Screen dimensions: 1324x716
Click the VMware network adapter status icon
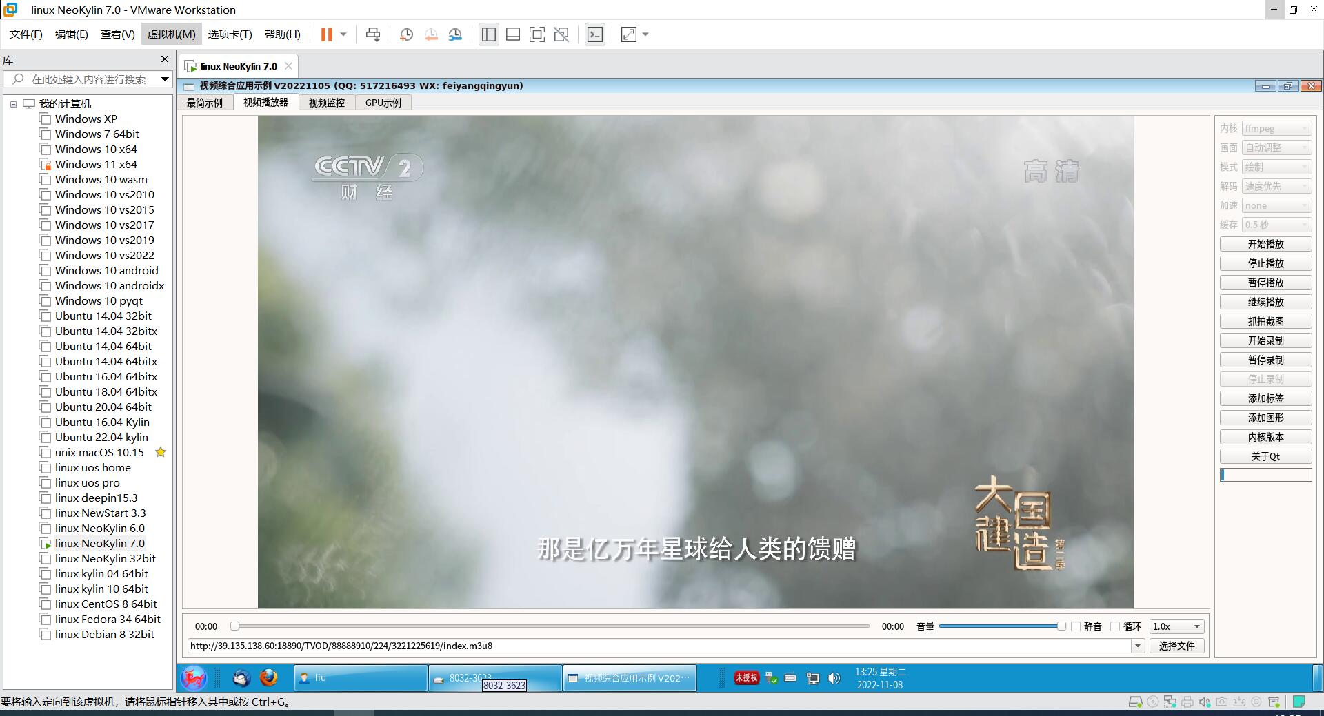1170,702
